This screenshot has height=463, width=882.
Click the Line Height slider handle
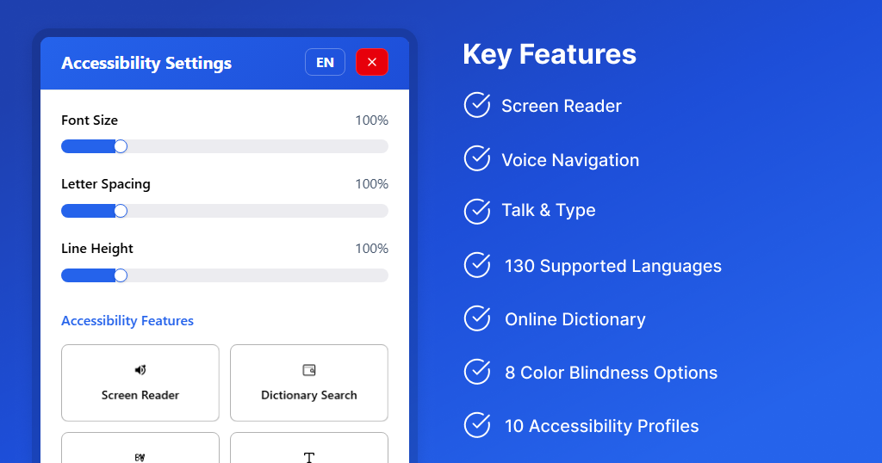point(121,275)
